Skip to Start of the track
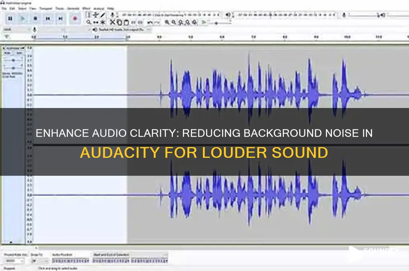 (x=48, y=18)
